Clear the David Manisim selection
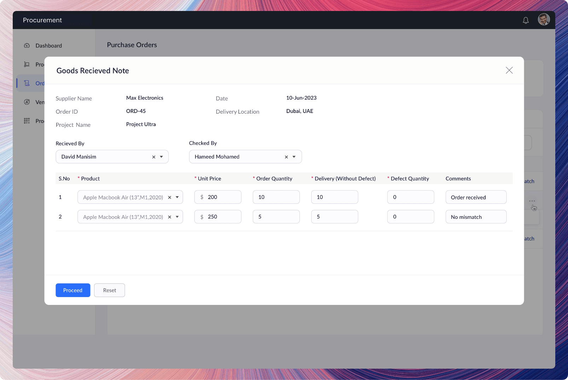This screenshot has width=568, height=380. pos(153,157)
